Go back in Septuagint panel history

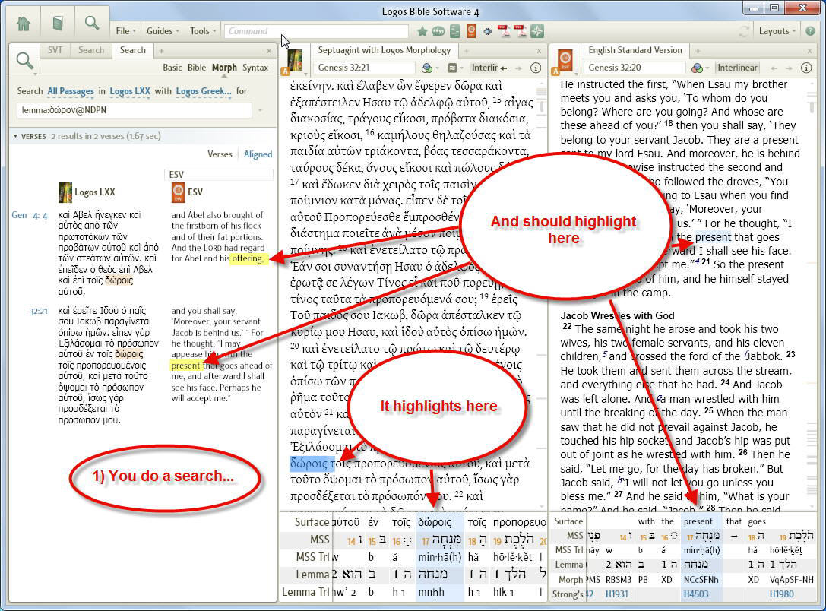click(504, 68)
